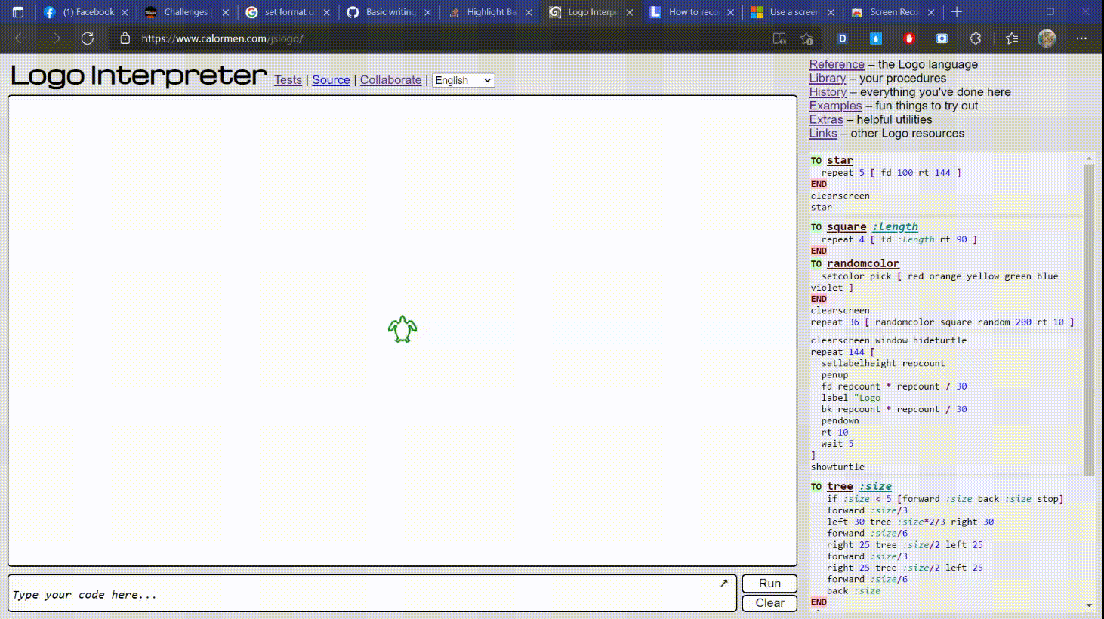Switch to the Facebook tab
Screen dimensions: 1104x619
point(85,12)
